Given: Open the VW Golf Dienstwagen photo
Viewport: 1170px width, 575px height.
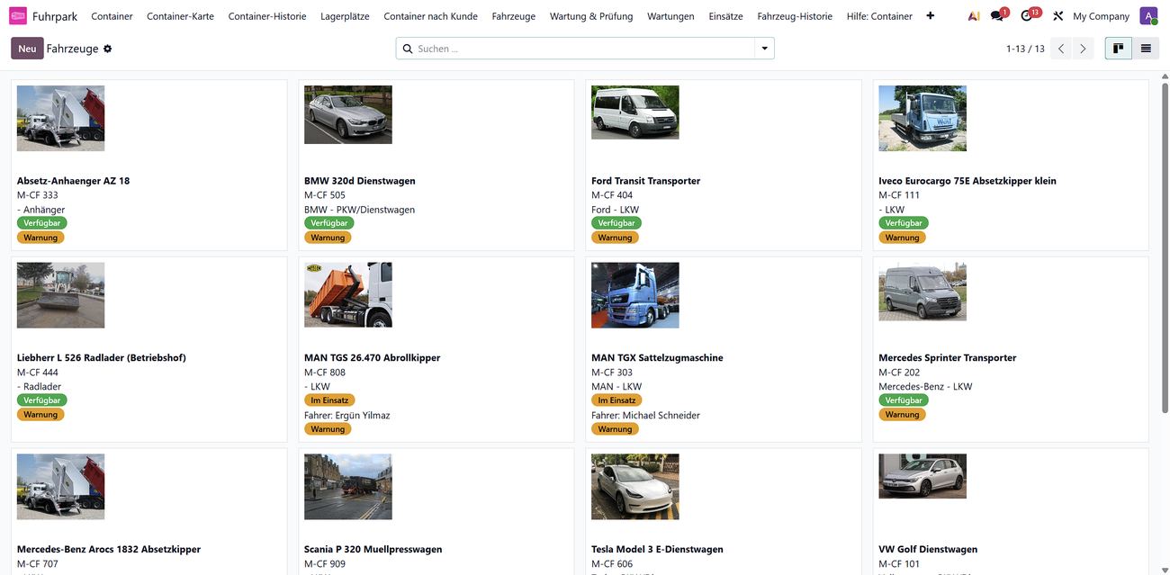Looking at the screenshot, I should click(x=922, y=476).
